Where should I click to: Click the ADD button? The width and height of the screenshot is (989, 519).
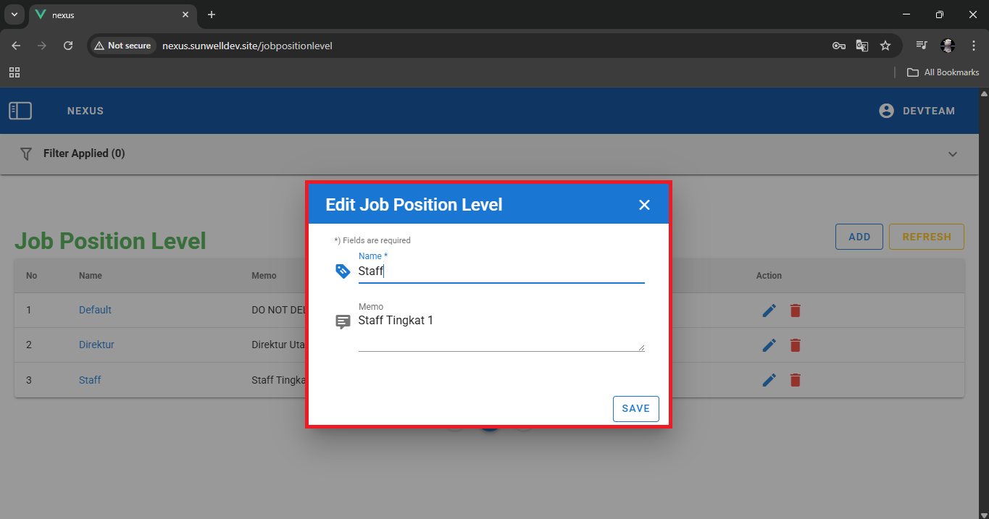859,237
